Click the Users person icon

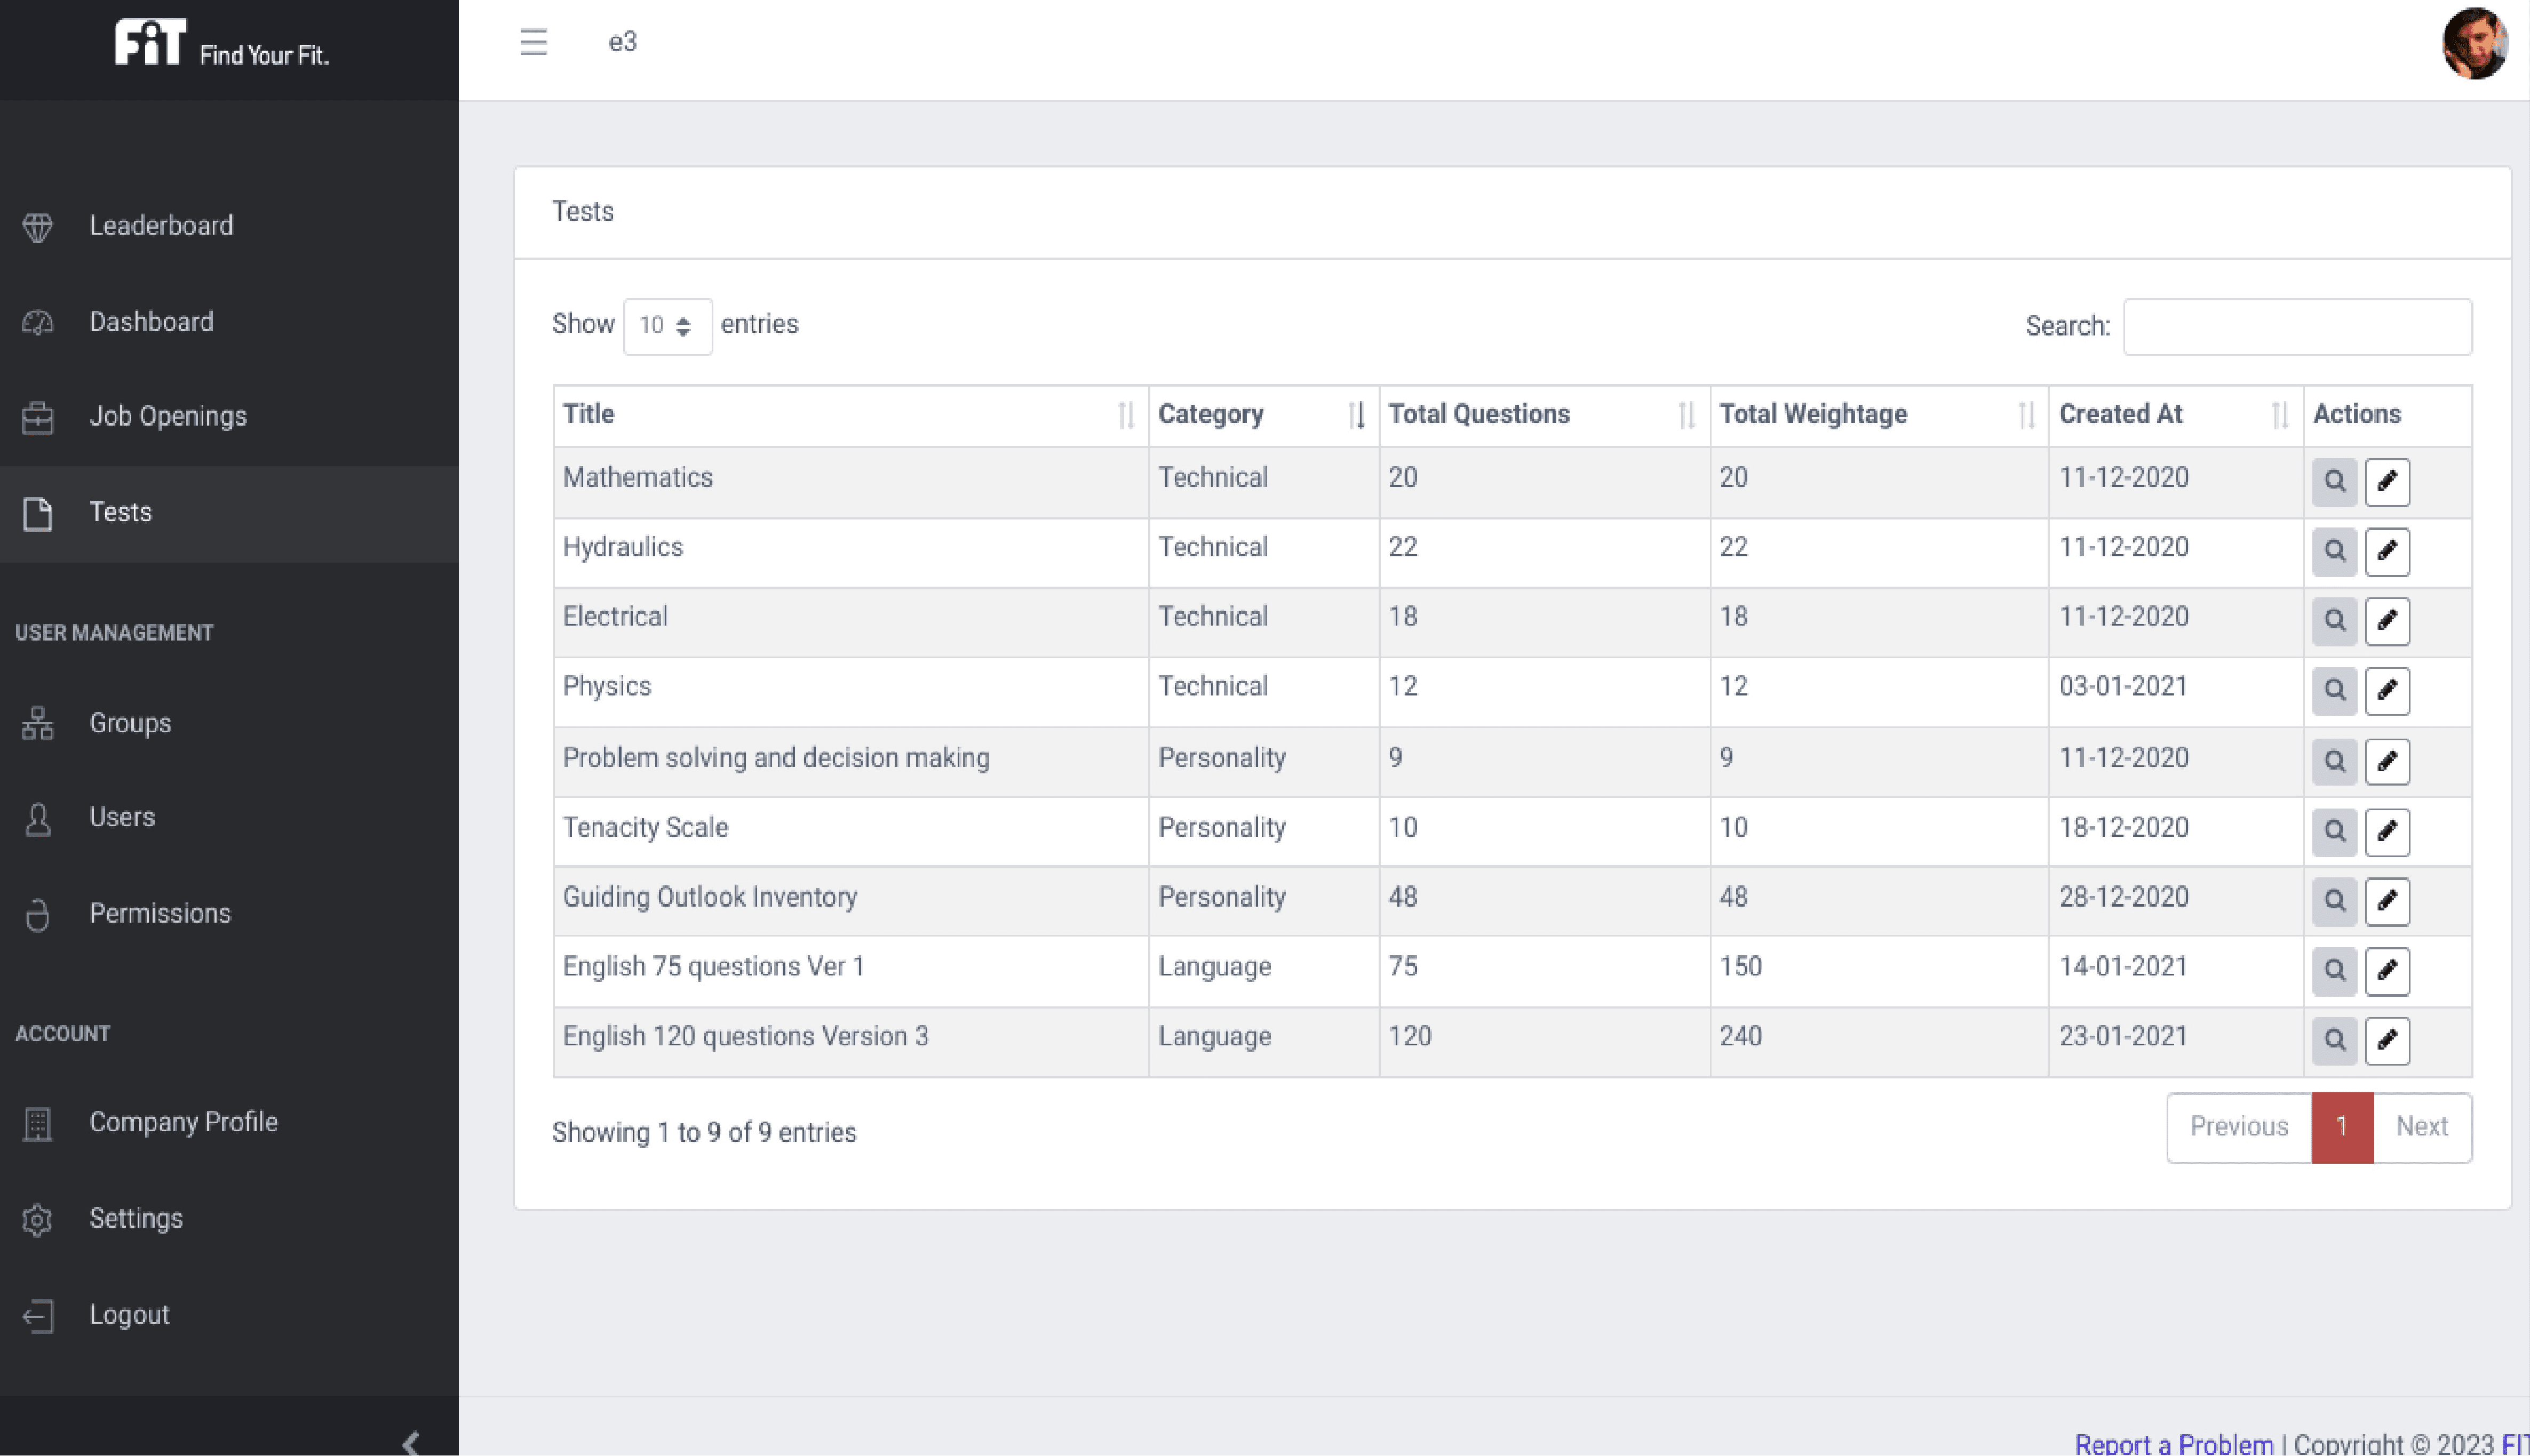tap(38, 819)
